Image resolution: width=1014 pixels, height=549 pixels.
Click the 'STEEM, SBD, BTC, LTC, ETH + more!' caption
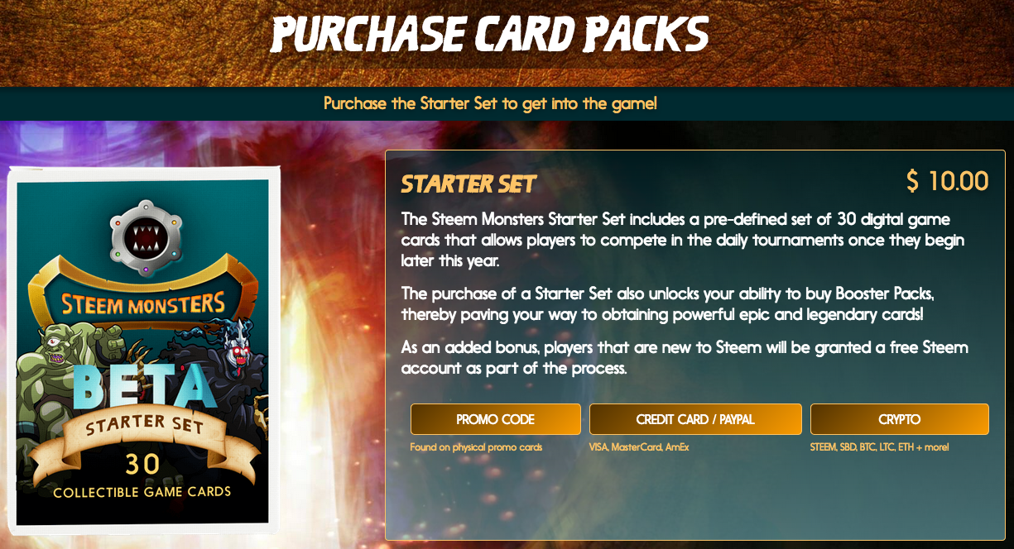[880, 447]
